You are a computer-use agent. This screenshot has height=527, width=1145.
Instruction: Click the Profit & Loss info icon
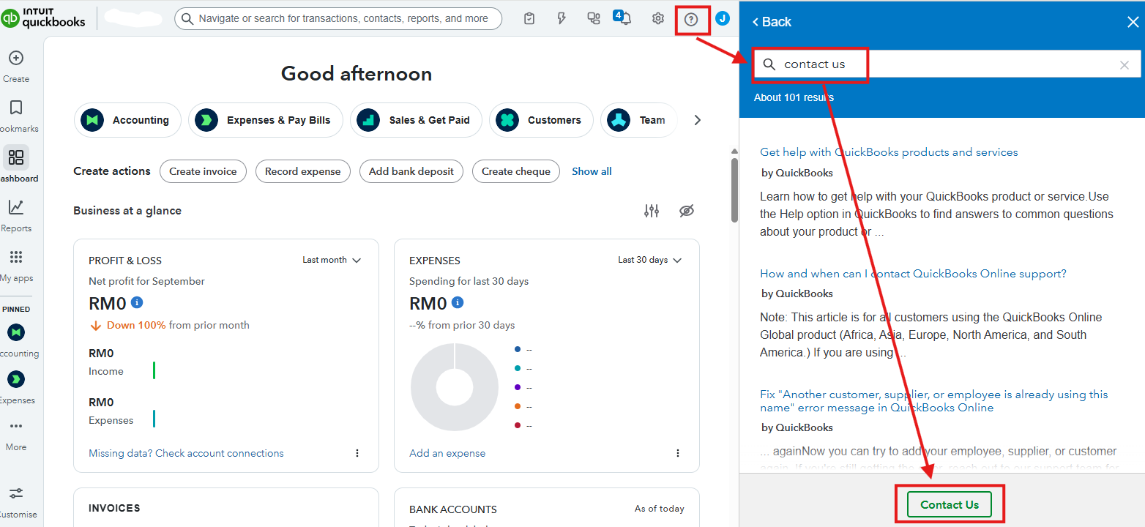[137, 302]
